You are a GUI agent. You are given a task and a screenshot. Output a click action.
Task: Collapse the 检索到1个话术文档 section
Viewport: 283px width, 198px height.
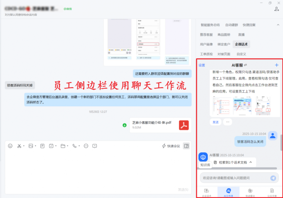point(251,162)
